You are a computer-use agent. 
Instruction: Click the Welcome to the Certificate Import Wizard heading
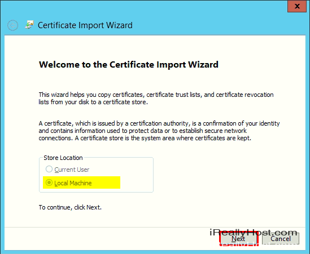(129, 65)
